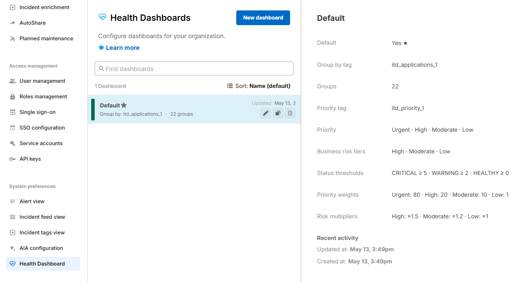532x282 pixels.
Task: Open Roles management
Action: [43, 97]
